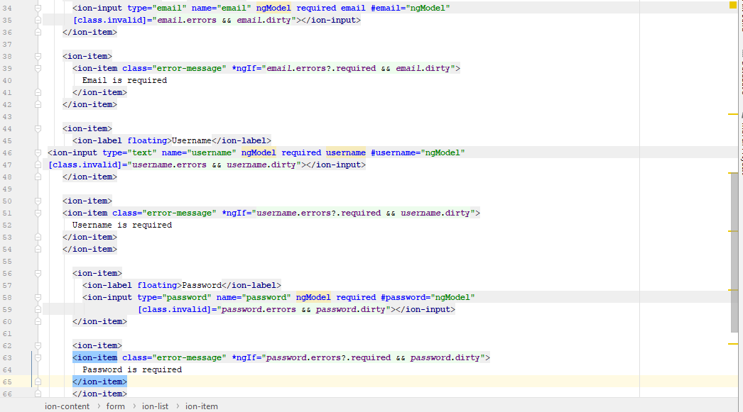Collapse the error-message block at line 51
Viewport: 743px width, 412px height.
38,213
